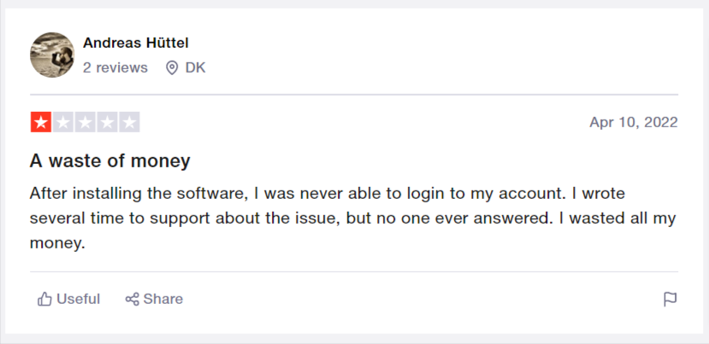Click the location pin icon near DK

(x=172, y=68)
